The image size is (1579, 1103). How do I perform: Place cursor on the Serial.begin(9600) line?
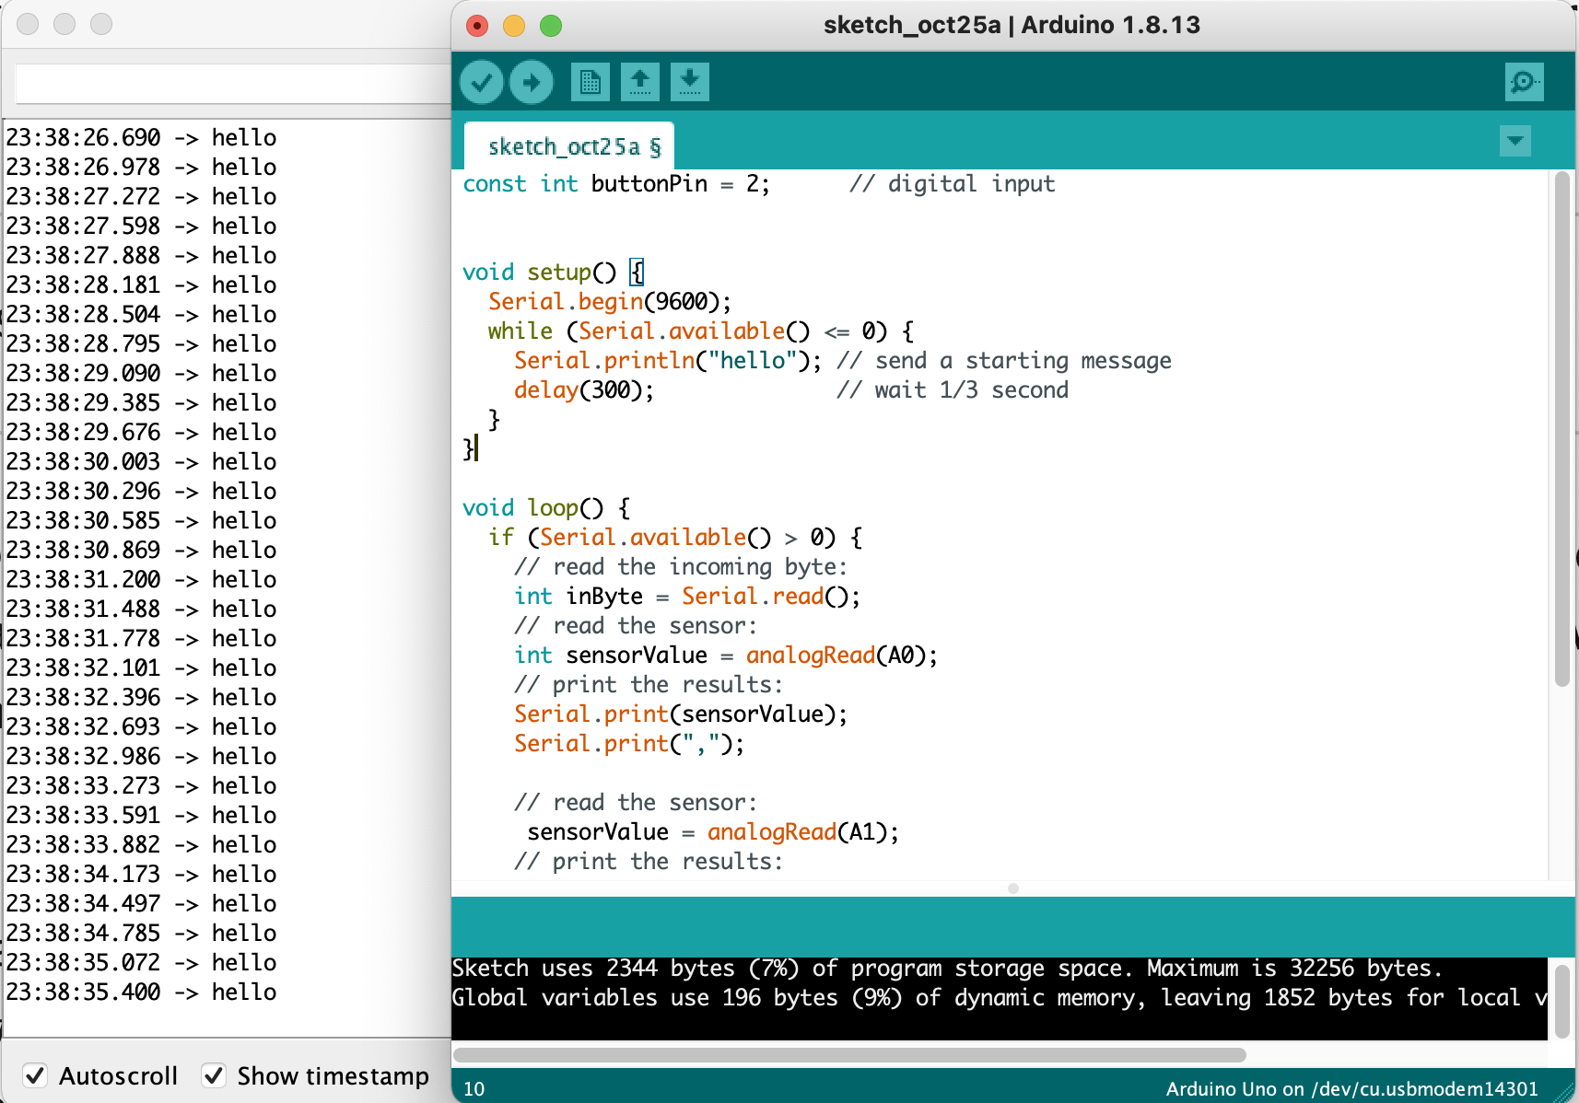(x=610, y=302)
